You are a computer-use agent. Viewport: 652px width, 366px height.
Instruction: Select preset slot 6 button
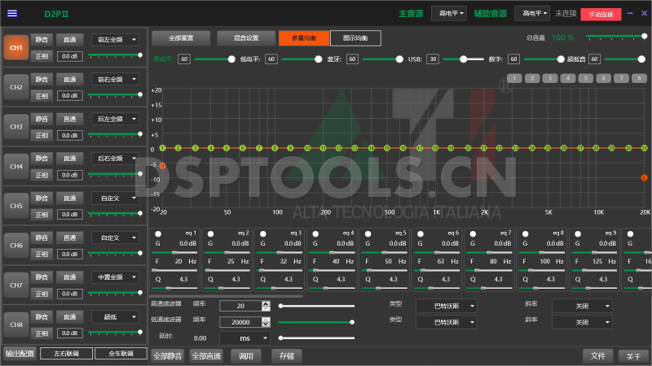click(x=604, y=78)
